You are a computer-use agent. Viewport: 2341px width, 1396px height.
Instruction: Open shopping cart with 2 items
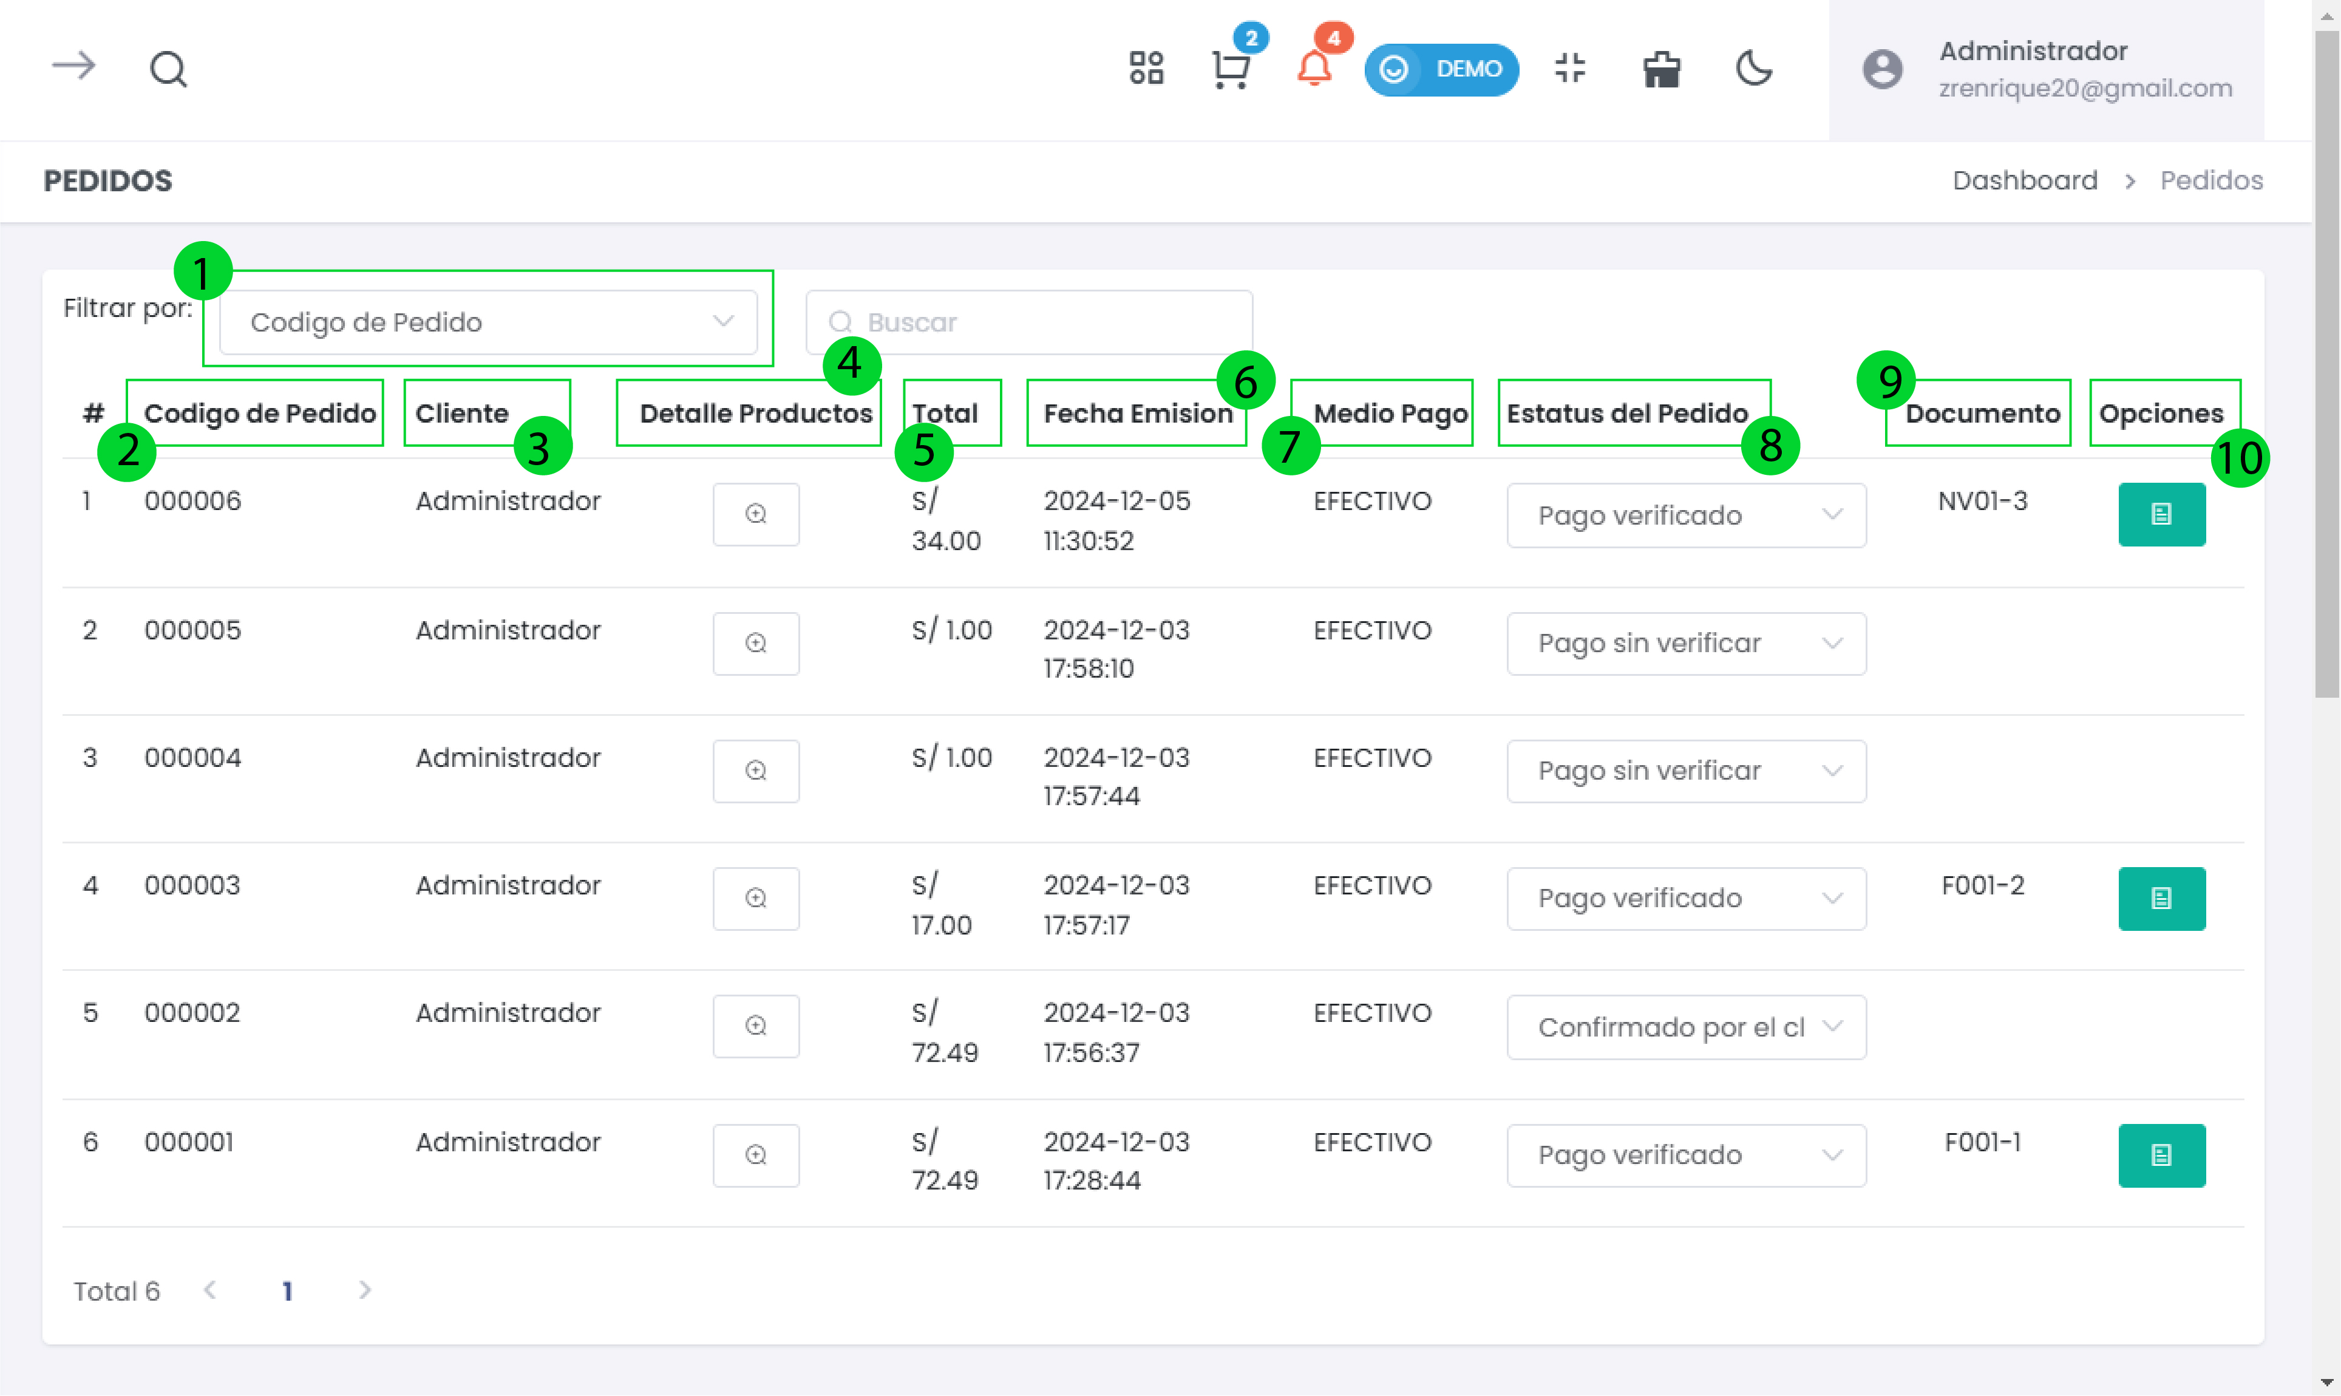[1229, 69]
